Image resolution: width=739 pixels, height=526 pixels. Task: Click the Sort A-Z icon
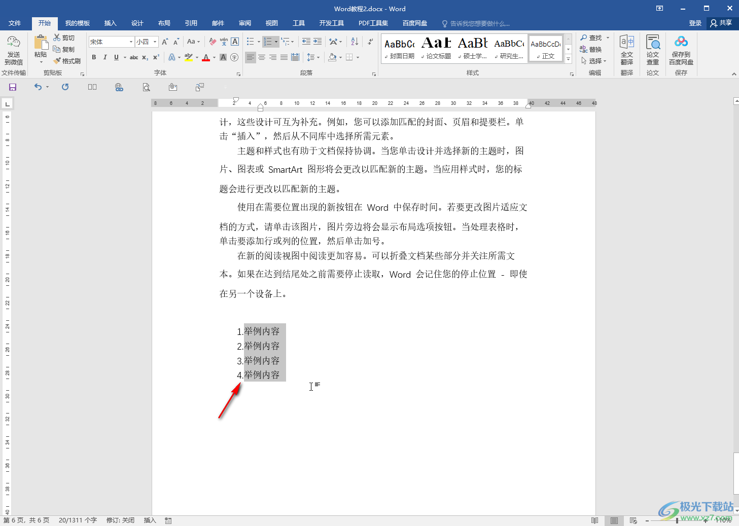[x=355, y=42]
